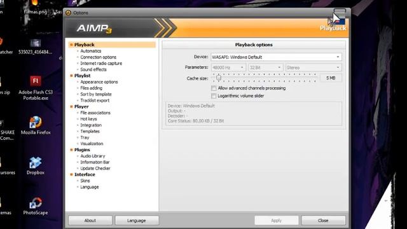This screenshot has width=407, height=229.
Task: Enable Allow advanced channels processing
Action: (x=214, y=88)
